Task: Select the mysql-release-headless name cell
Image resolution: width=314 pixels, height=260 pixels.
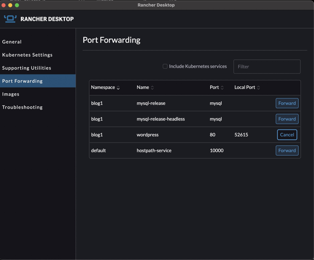Action: click(160, 119)
